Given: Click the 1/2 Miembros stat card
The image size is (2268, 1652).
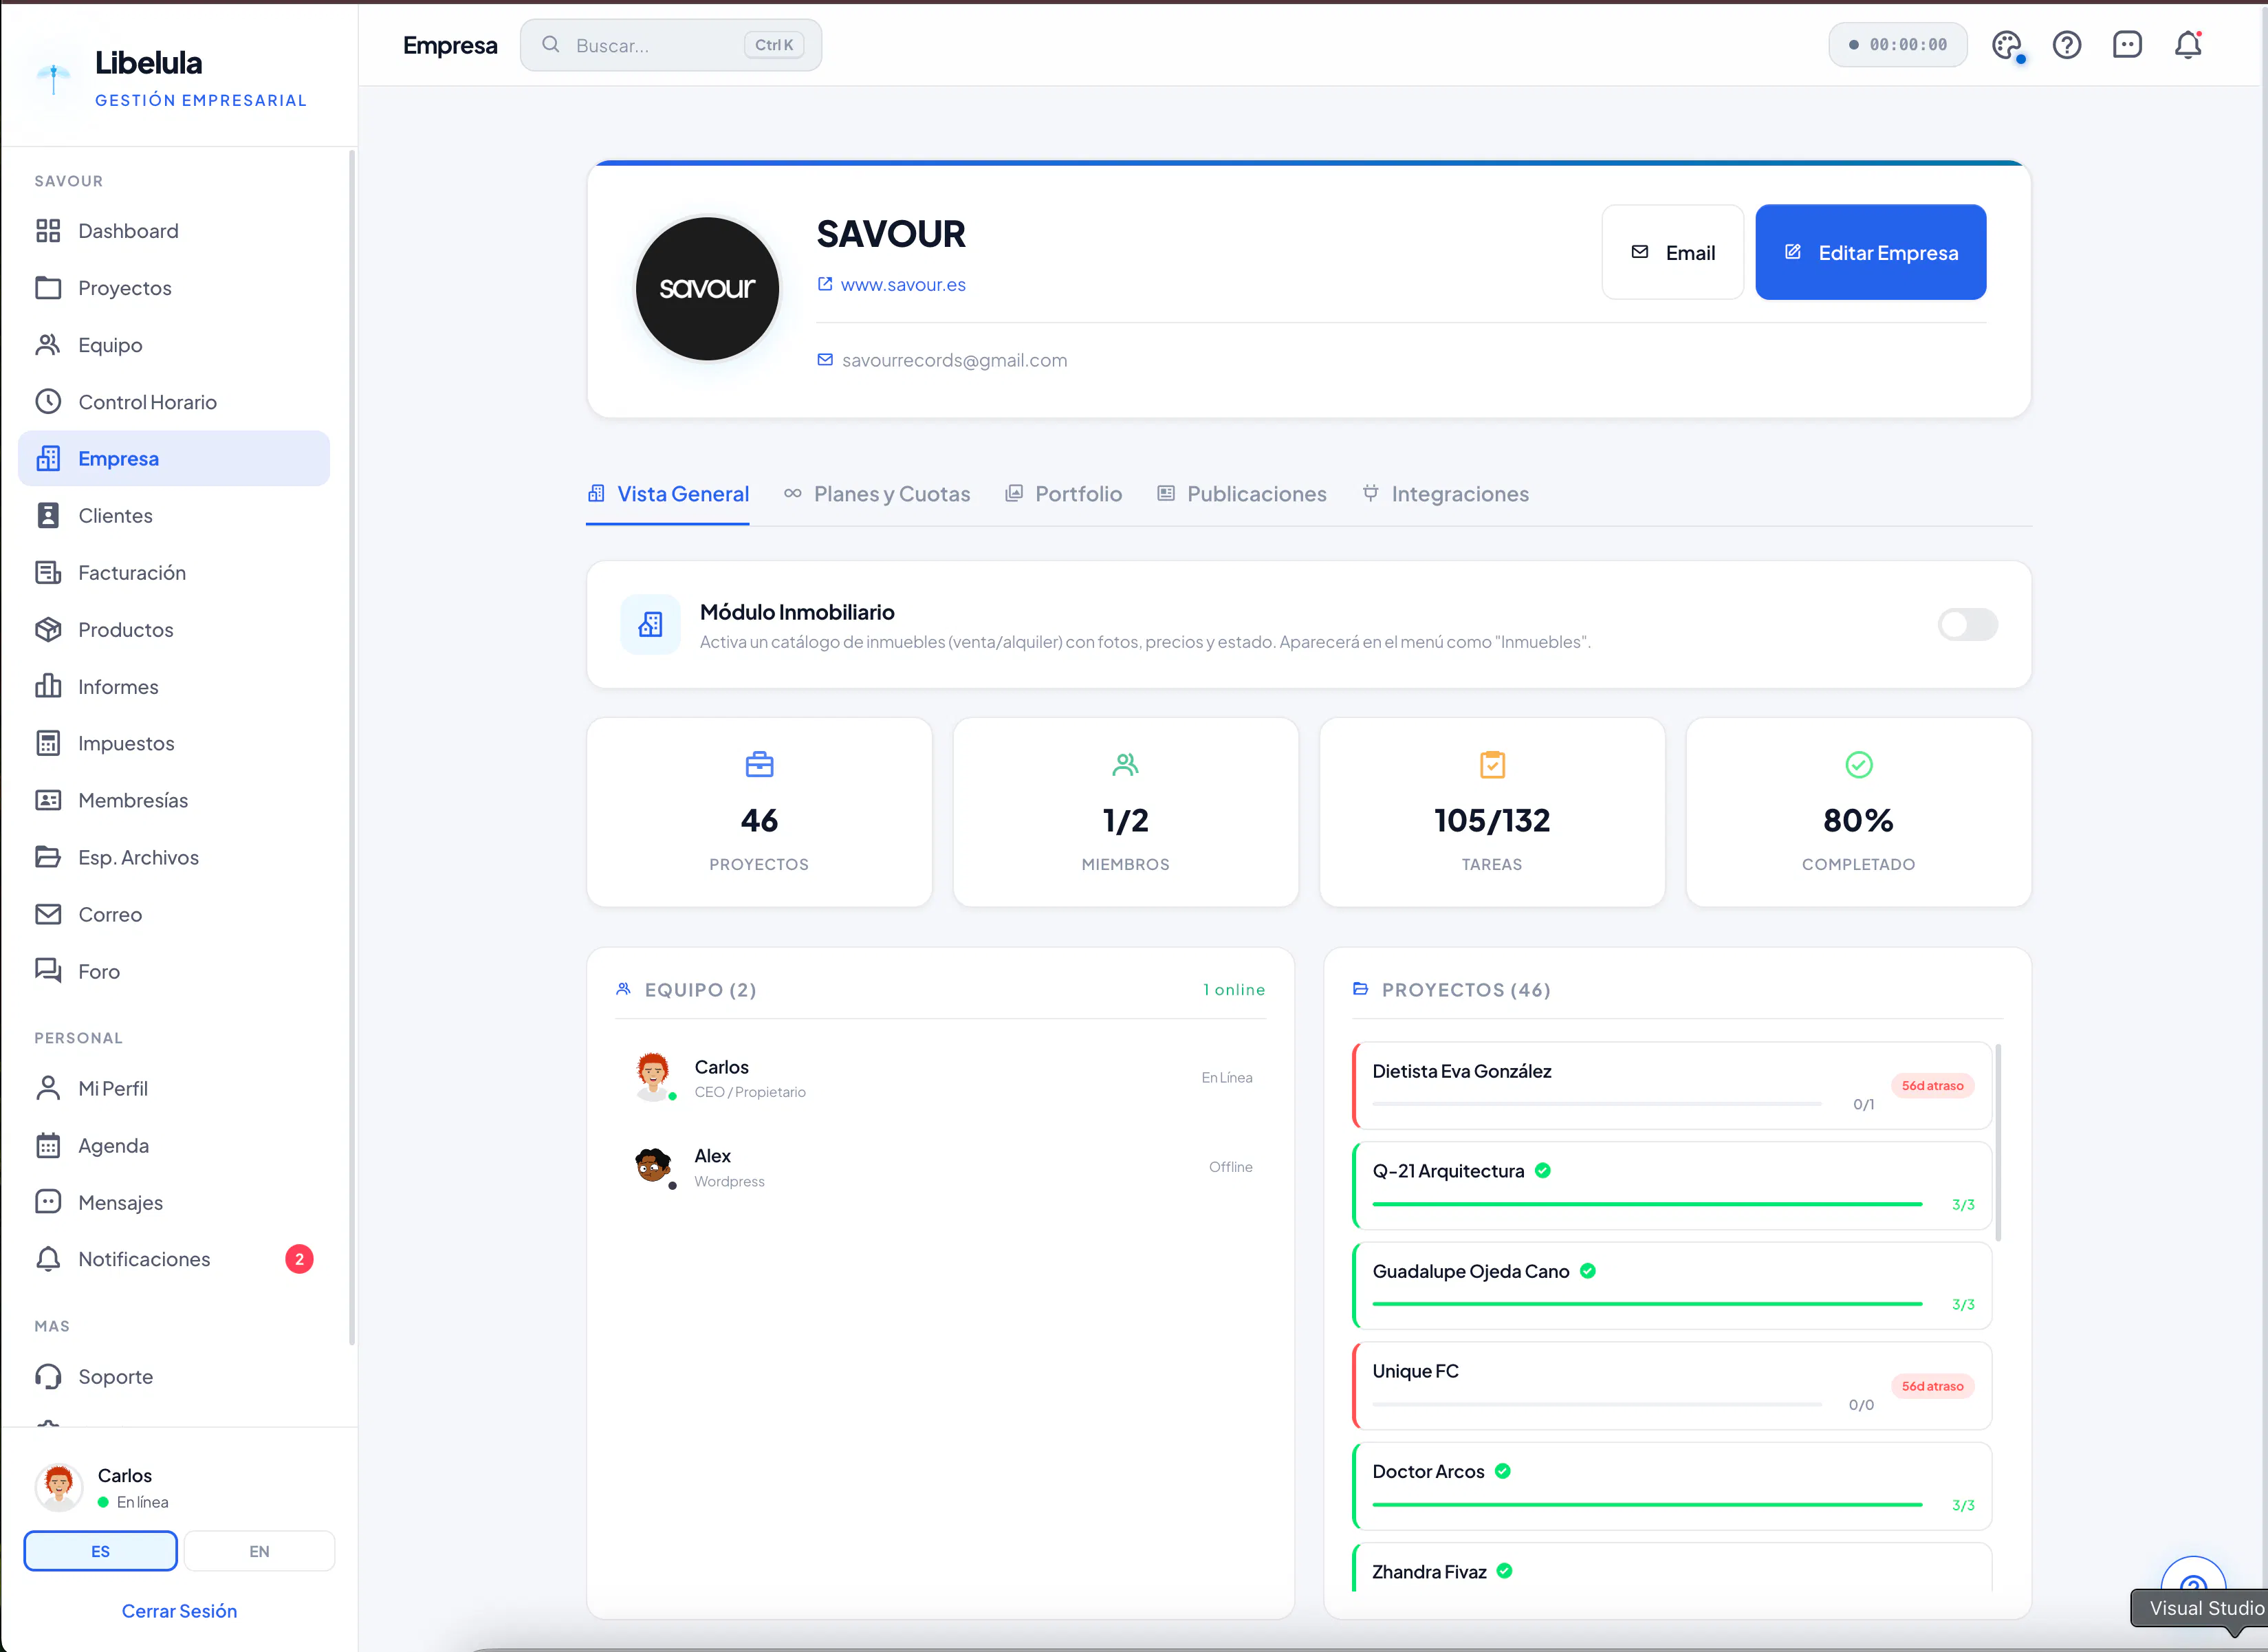Looking at the screenshot, I should [1126, 812].
